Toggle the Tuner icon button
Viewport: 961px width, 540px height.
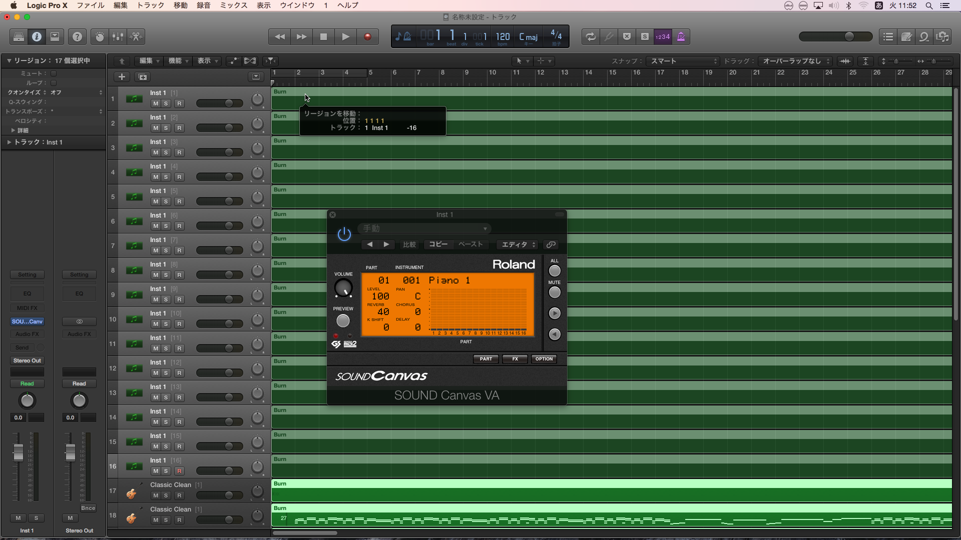[x=609, y=36]
